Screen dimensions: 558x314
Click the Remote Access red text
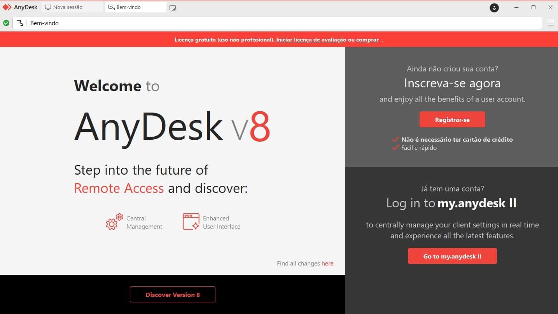tap(119, 188)
